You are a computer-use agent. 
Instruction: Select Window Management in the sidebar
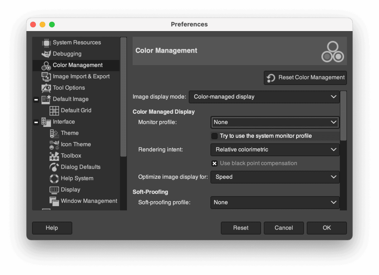point(89,201)
